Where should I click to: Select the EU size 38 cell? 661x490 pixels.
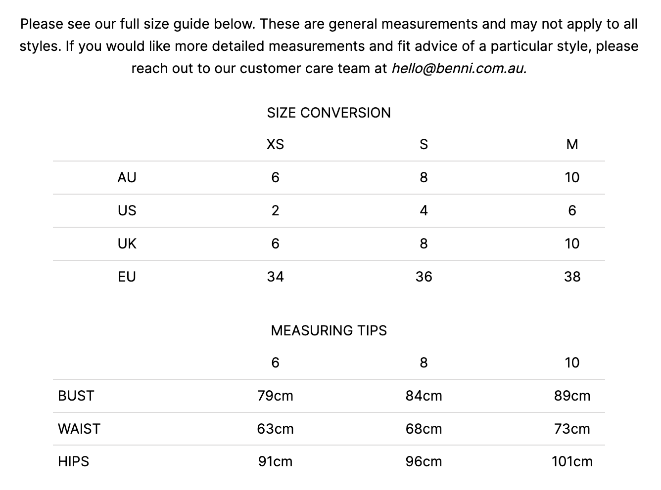(572, 277)
